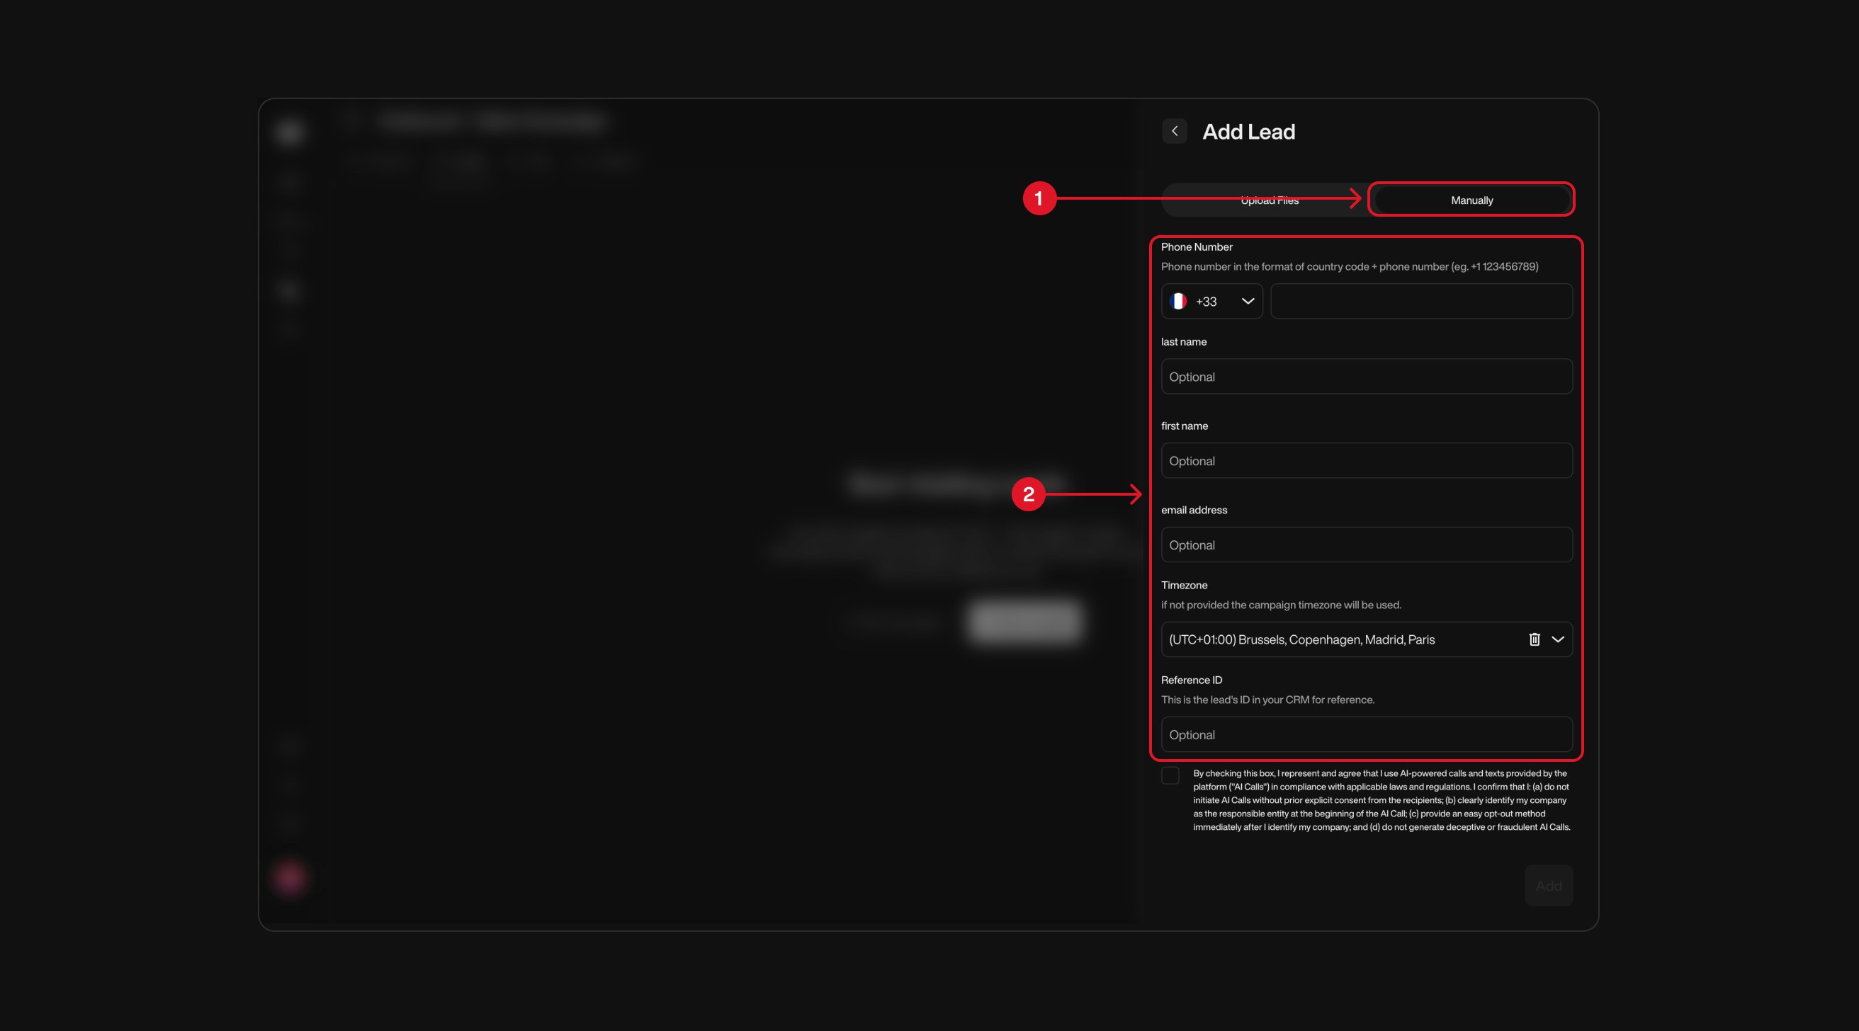Click the French flag in the country selector
Image resolution: width=1859 pixels, height=1031 pixels.
[x=1178, y=301]
